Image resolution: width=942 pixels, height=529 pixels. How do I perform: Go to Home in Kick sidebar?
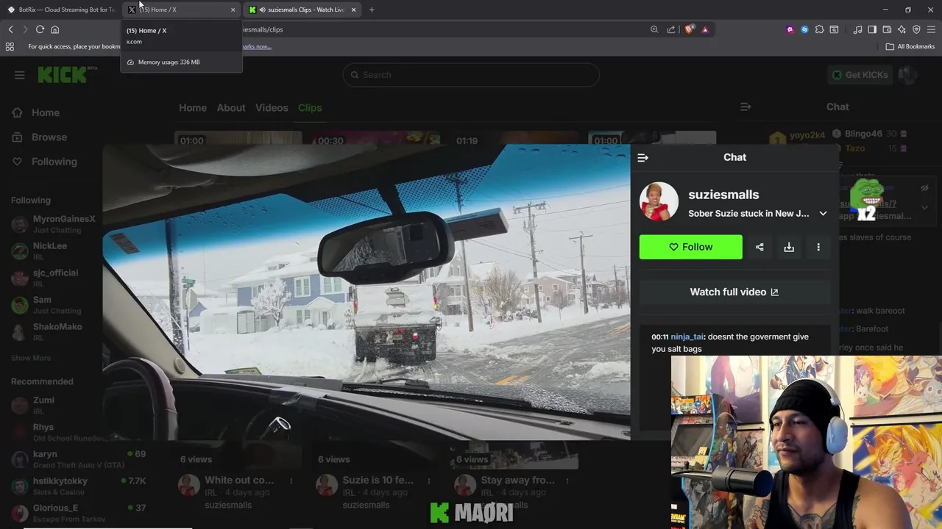coord(46,112)
